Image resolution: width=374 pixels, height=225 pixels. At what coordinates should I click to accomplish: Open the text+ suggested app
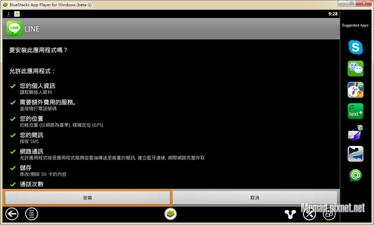355,111
